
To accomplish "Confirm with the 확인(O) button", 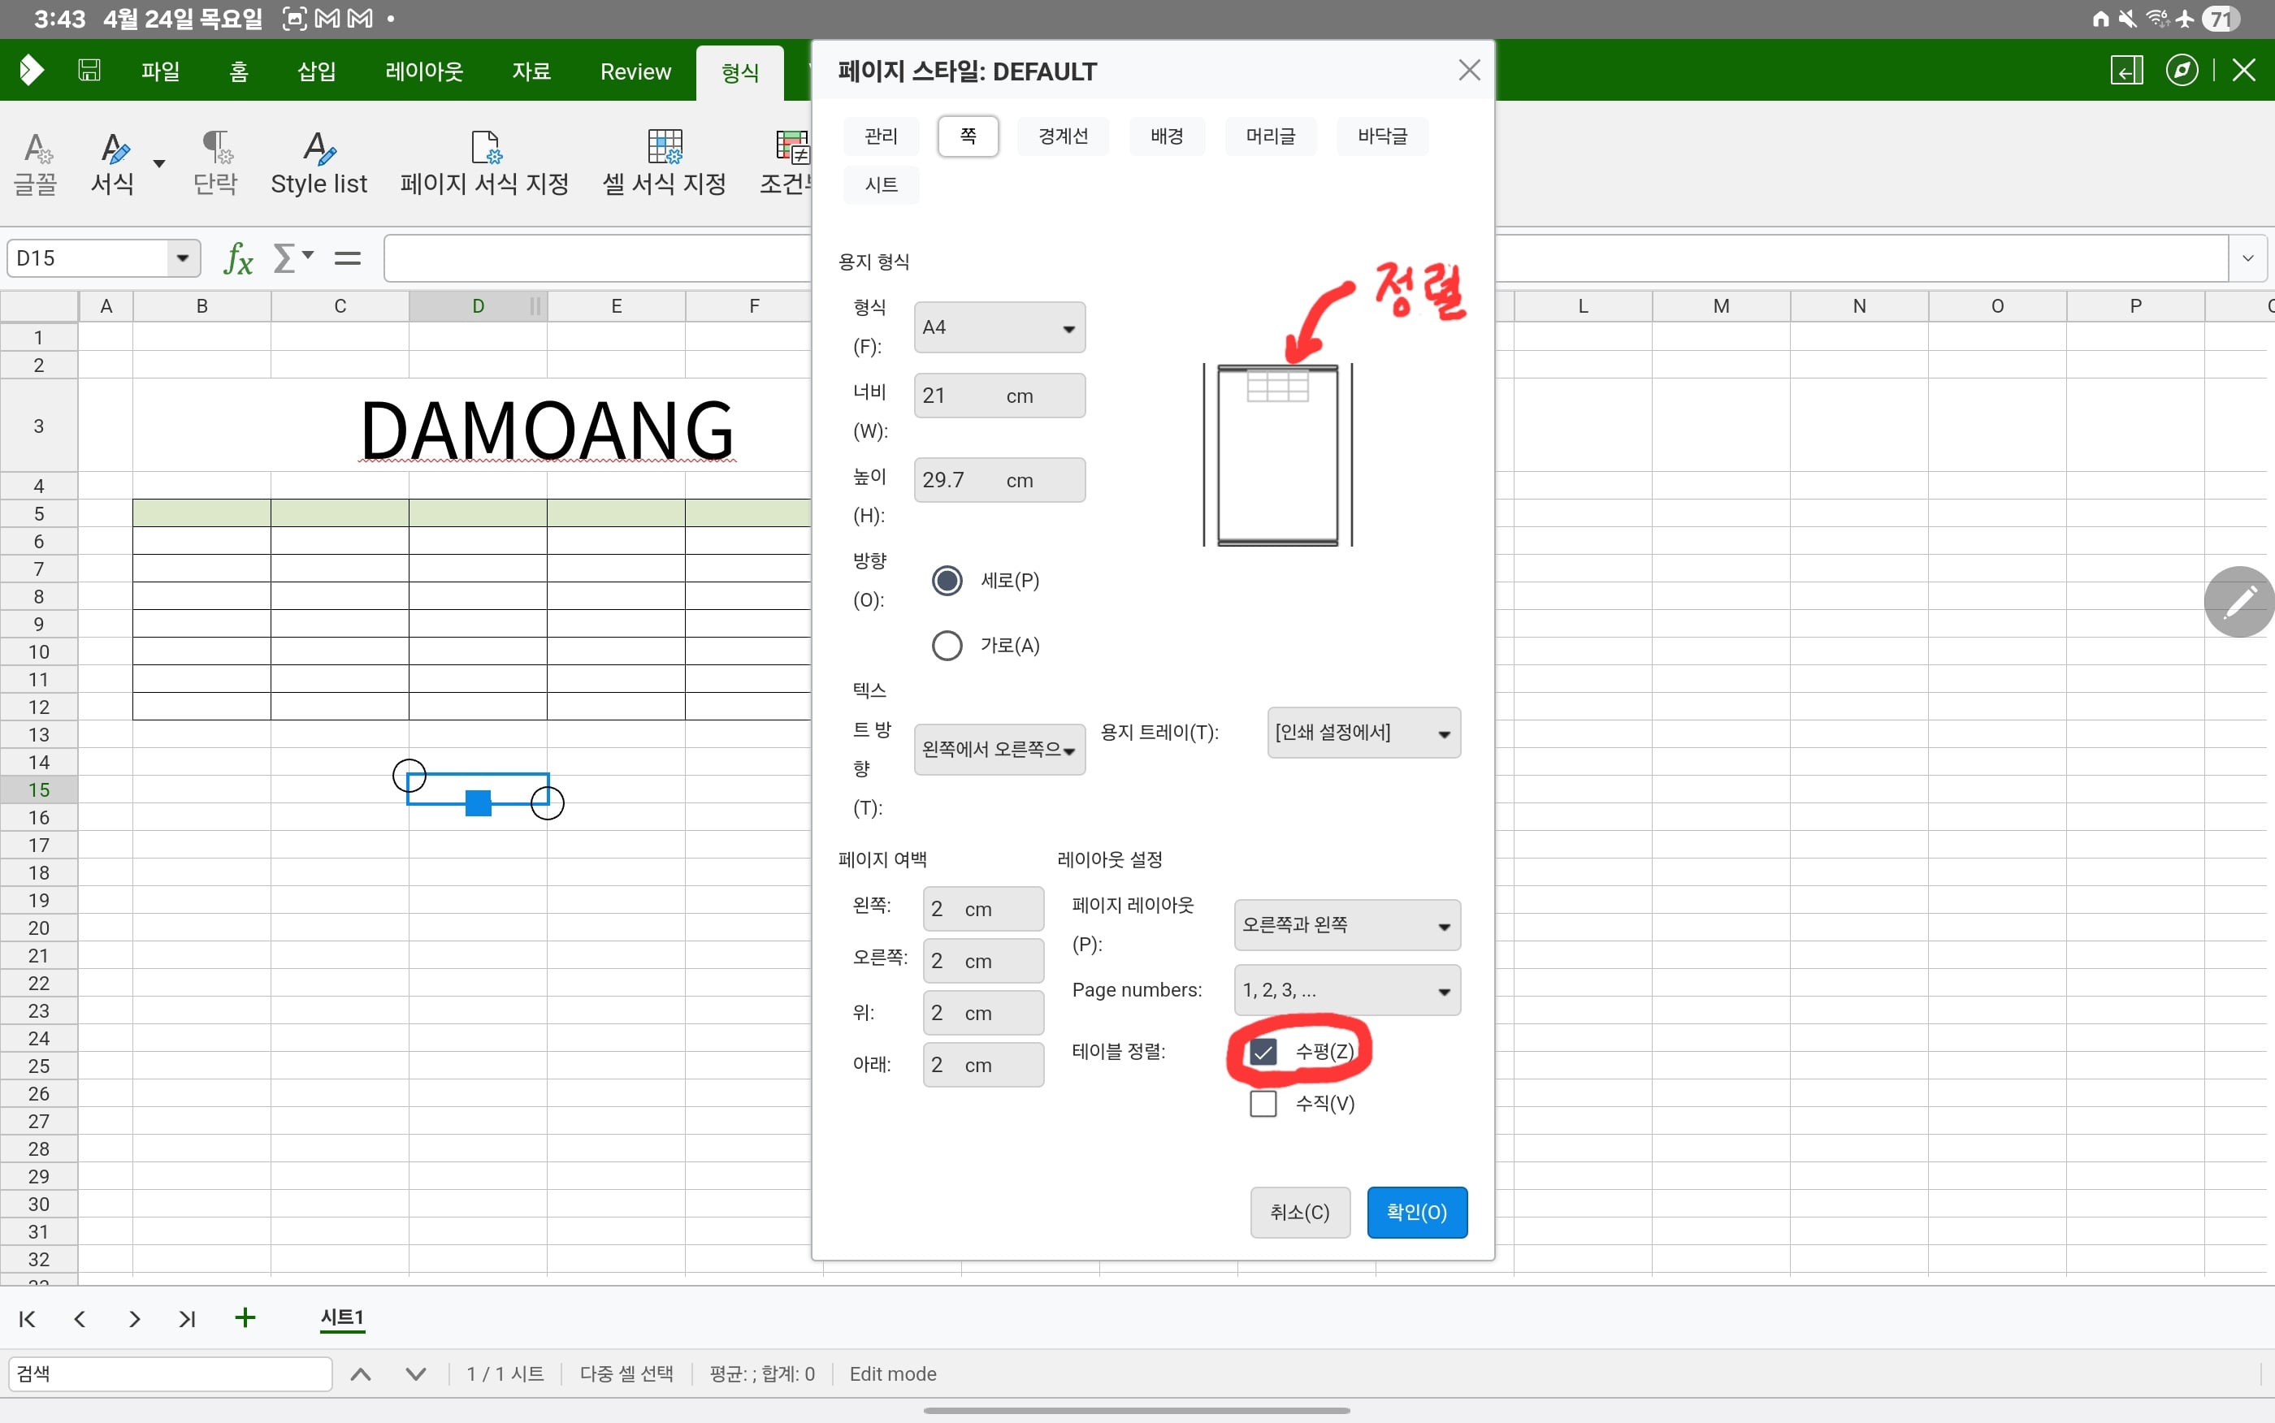I will [1416, 1212].
